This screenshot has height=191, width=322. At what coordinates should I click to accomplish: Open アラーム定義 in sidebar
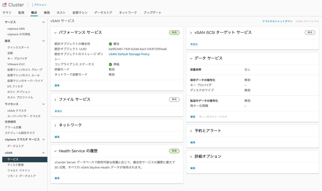tap(13, 127)
